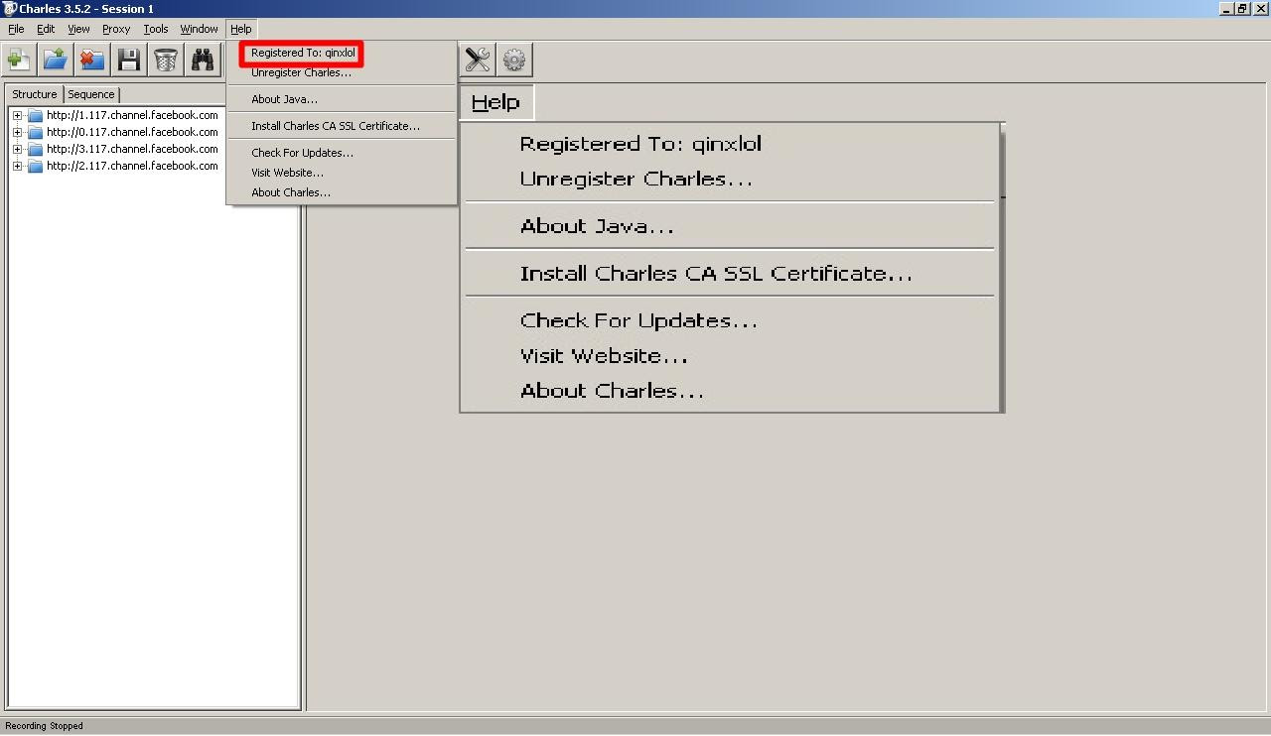
Task: Click the gear Settings toolbar icon
Action: (x=514, y=60)
